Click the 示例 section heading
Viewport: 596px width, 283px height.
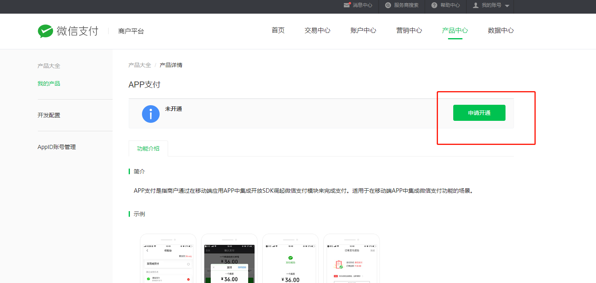[x=139, y=214]
